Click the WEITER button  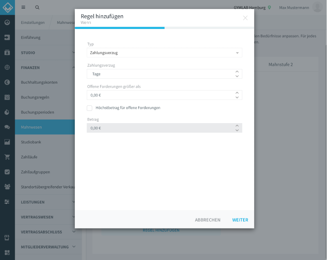pos(240,220)
